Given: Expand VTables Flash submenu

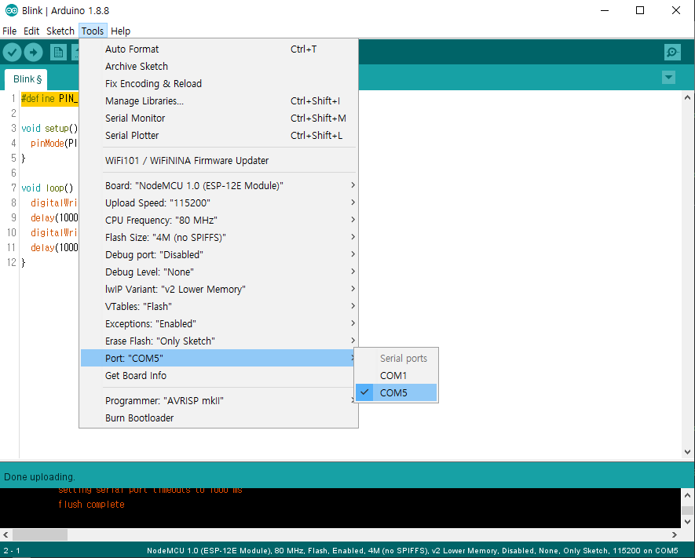Looking at the screenshot, I should coord(218,306).
